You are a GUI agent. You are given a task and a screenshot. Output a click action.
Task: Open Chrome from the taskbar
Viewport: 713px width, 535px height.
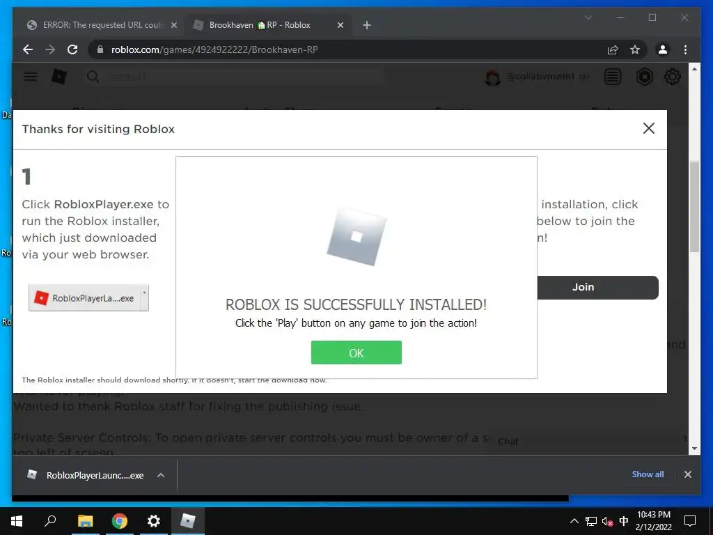(x=119, y=521)
